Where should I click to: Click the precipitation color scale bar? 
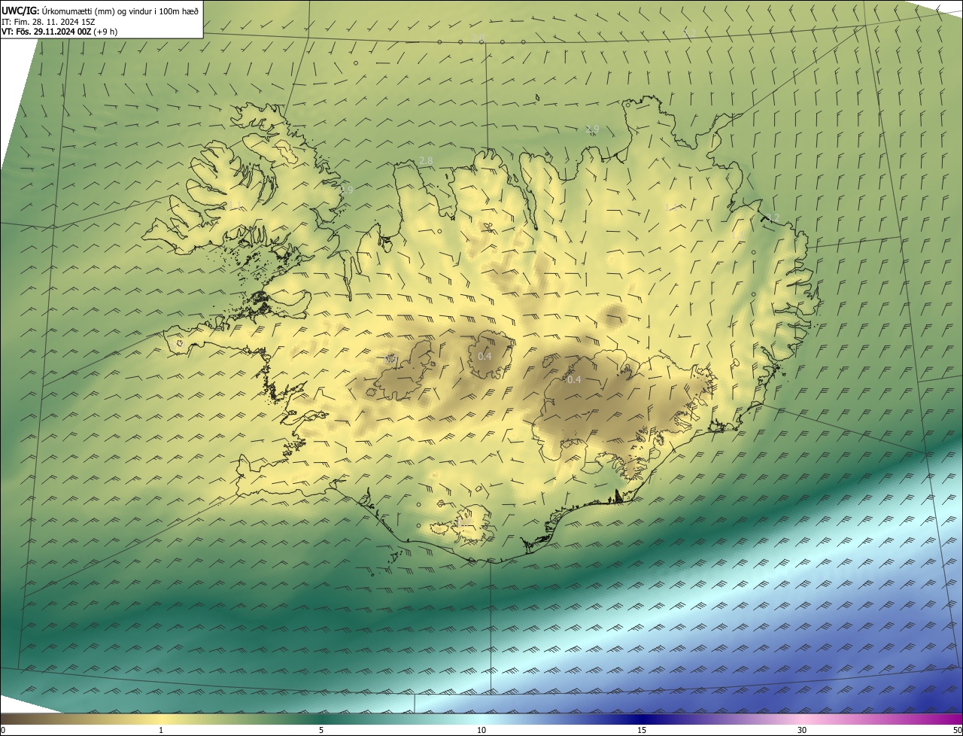tap(481, 719)
